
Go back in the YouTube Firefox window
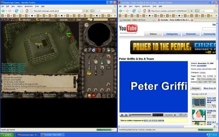[120, 11]
